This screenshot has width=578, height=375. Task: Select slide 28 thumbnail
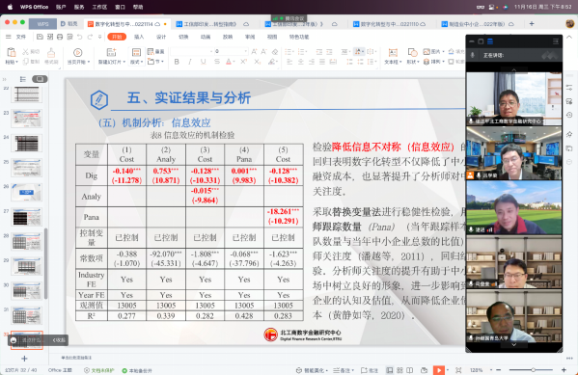tap(27, 242)
